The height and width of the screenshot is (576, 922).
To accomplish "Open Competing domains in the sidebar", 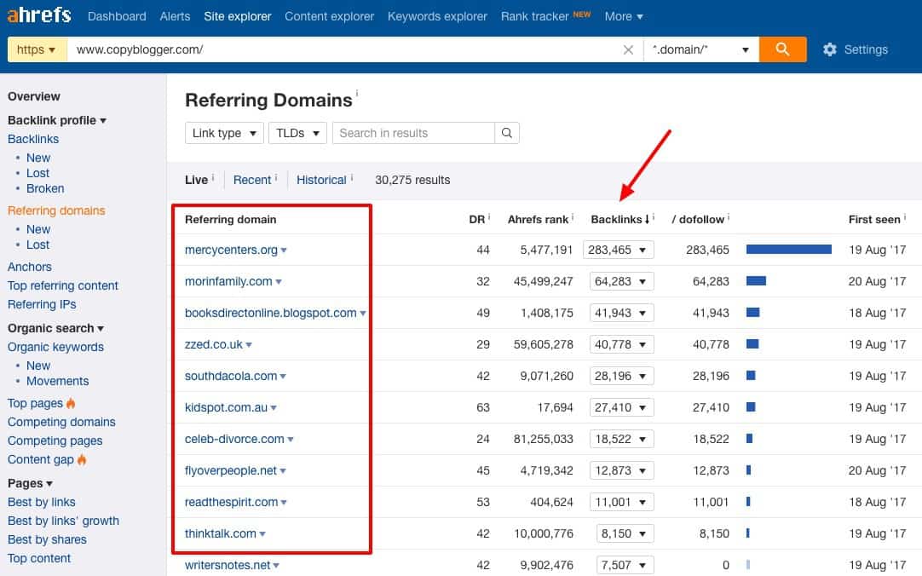I will tap(61, 422).
